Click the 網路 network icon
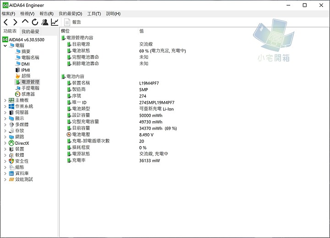Screen dimensions: 330x238 point(11,137)
